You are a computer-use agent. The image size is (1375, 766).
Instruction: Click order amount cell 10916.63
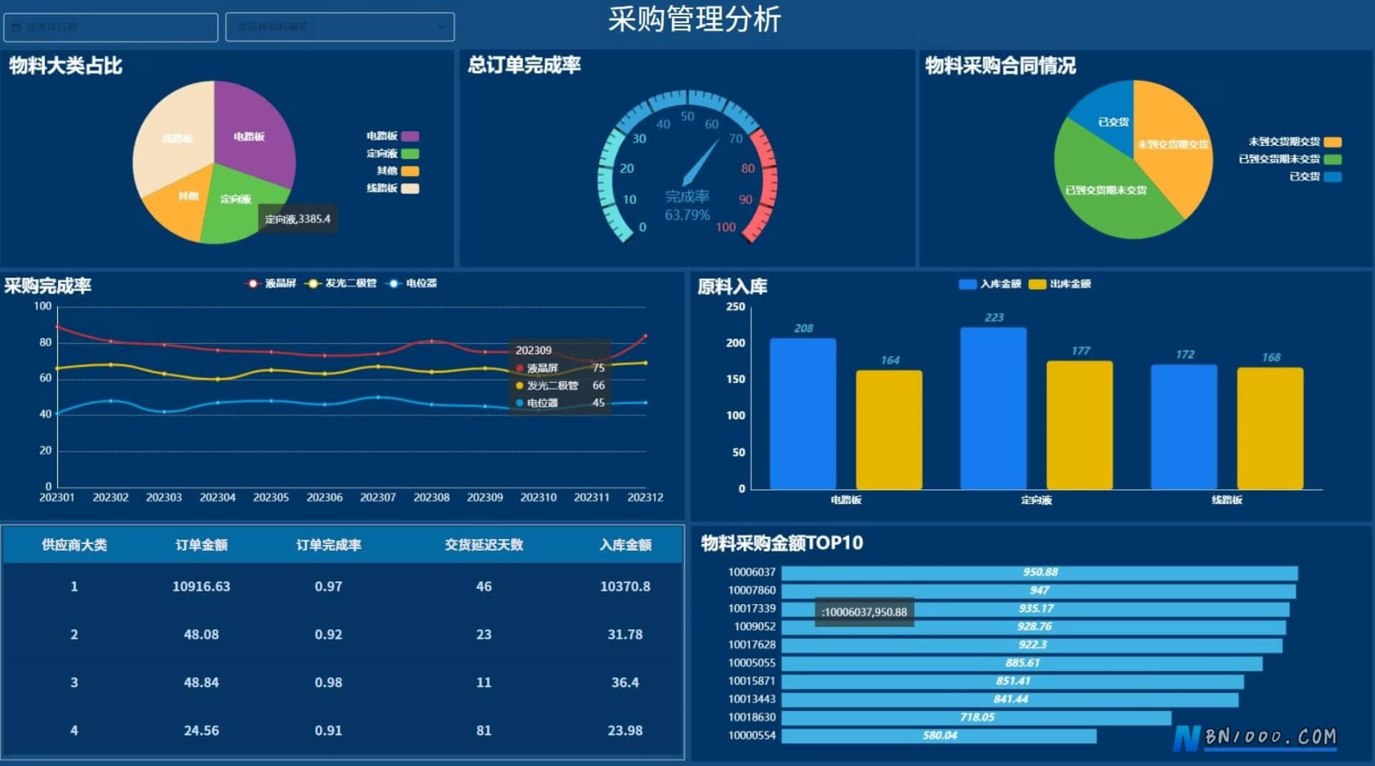pos(201,586)
